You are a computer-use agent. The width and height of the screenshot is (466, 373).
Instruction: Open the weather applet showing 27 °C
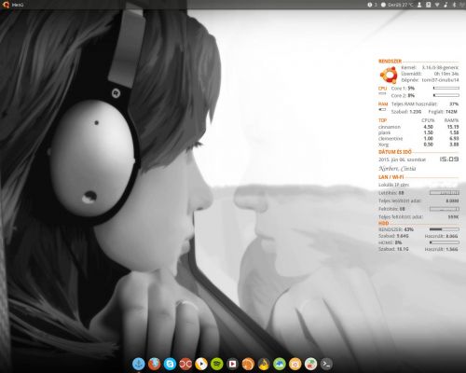[x=397, y=5]
